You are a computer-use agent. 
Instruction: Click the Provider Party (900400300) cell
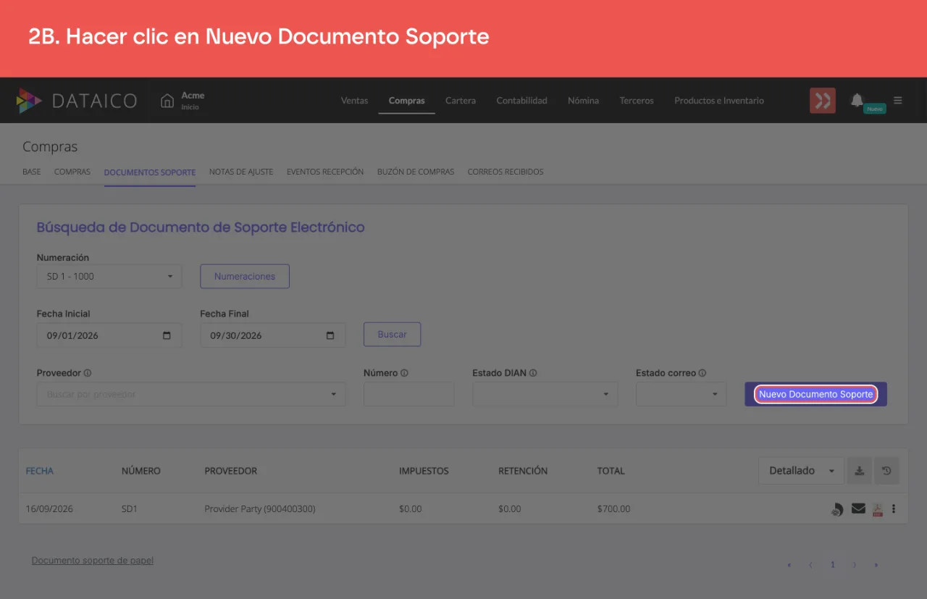[x=260, y=509]
